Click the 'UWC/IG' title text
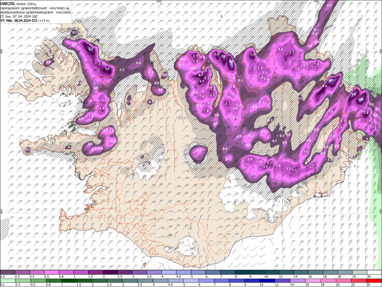 pos(7,4)
